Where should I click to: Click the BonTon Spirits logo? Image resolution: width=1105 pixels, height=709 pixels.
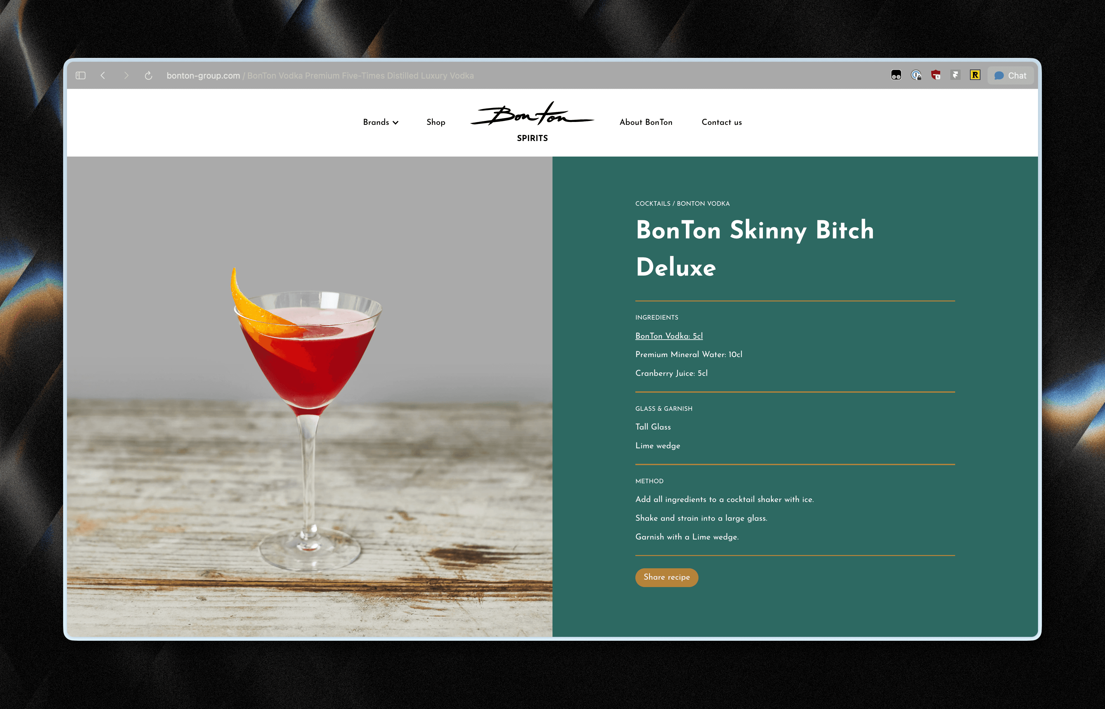pos(532,122)
